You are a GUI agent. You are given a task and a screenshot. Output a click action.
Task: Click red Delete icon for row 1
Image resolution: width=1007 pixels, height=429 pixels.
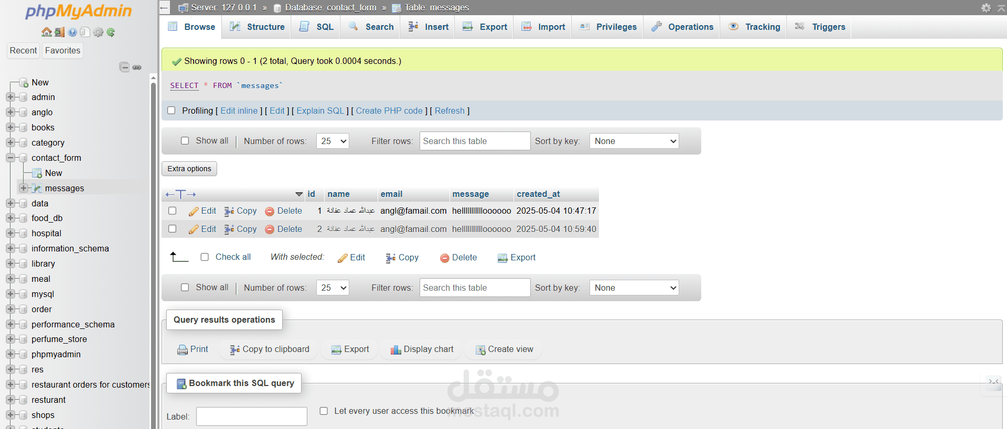(x=270, y=211)
